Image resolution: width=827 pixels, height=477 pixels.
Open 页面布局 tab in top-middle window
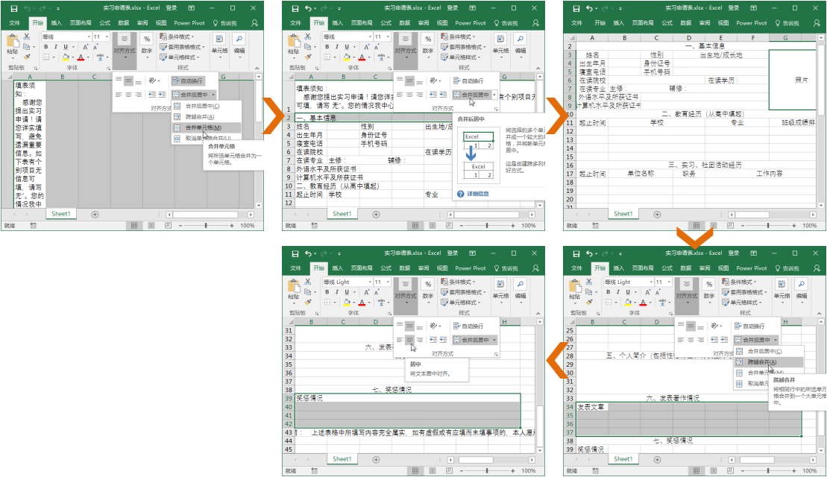(x=361, y=23)
